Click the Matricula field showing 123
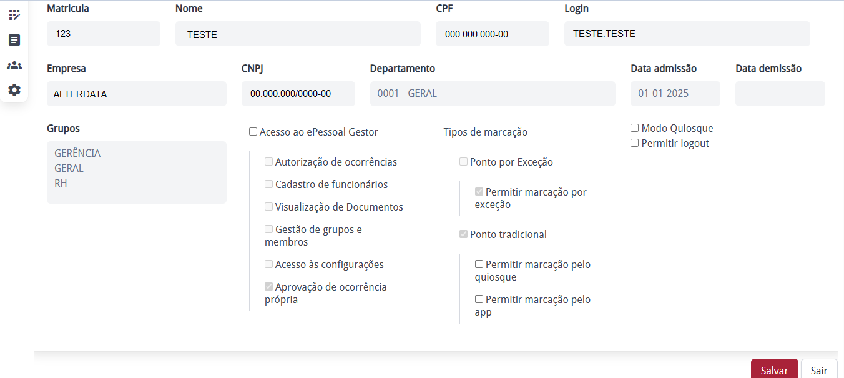Viewport: 844px width, 378px height. click(x=103, y=34)
